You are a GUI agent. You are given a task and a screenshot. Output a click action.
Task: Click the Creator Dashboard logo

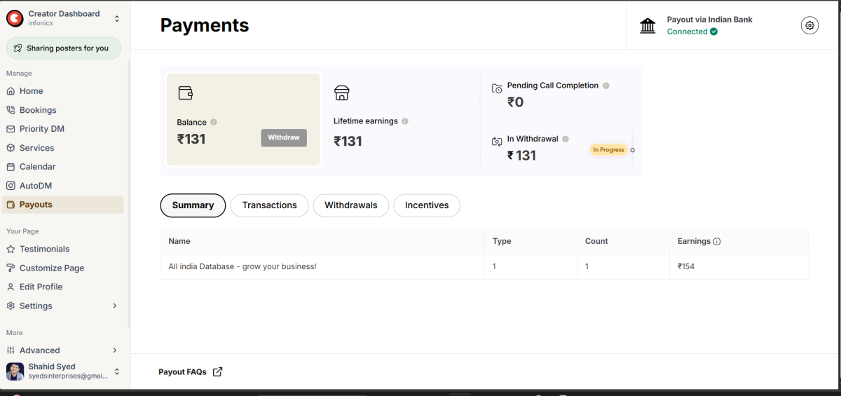pyautogui.click(x=15, y=18)
